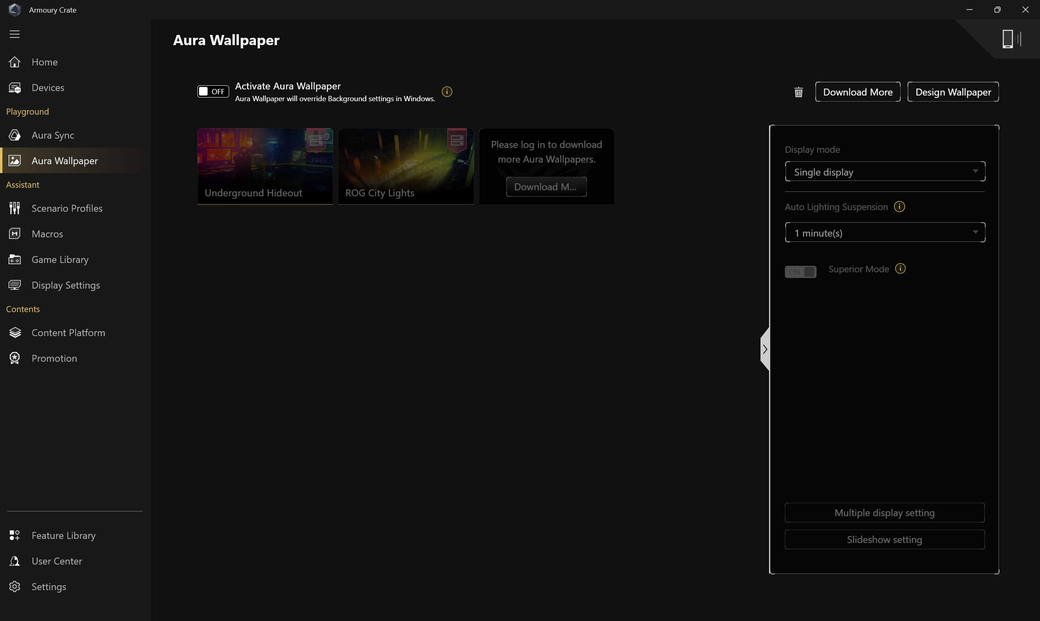Screen dimensions: 1040x621
Task: Click the User Center bell icon
Action: click(x=15, y=561)
